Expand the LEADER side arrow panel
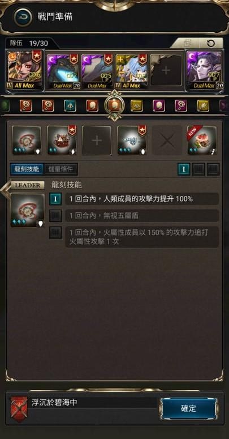Viewport: 229px width, 439px height. pyautogui.click(x=4, y=190)
